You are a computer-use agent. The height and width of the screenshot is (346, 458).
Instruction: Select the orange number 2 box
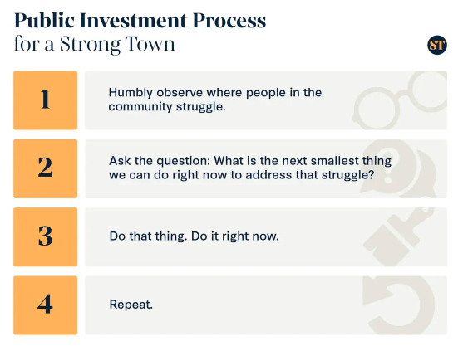pyautogui.click(x=45, y=168)
